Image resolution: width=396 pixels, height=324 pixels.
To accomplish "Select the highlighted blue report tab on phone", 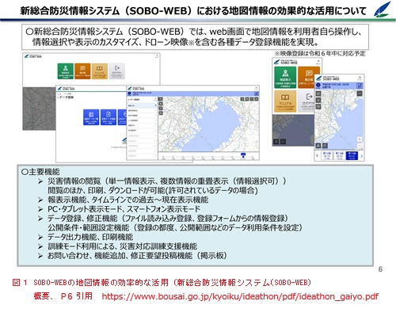I will coord(352,155).
